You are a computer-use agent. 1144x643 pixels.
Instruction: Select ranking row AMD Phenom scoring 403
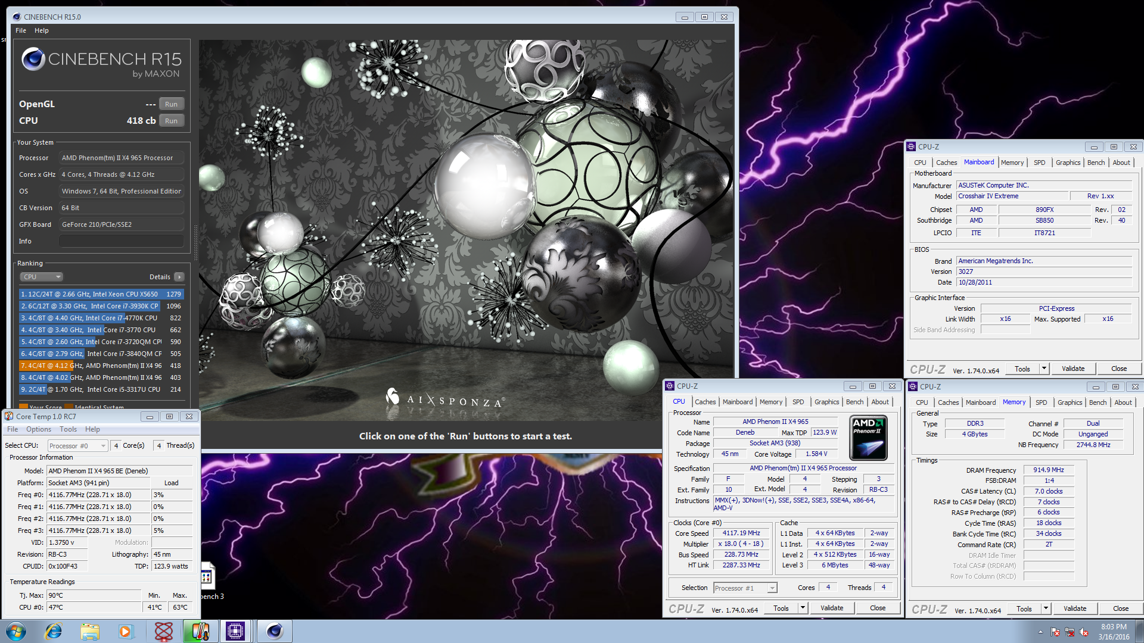click(101, 377)
